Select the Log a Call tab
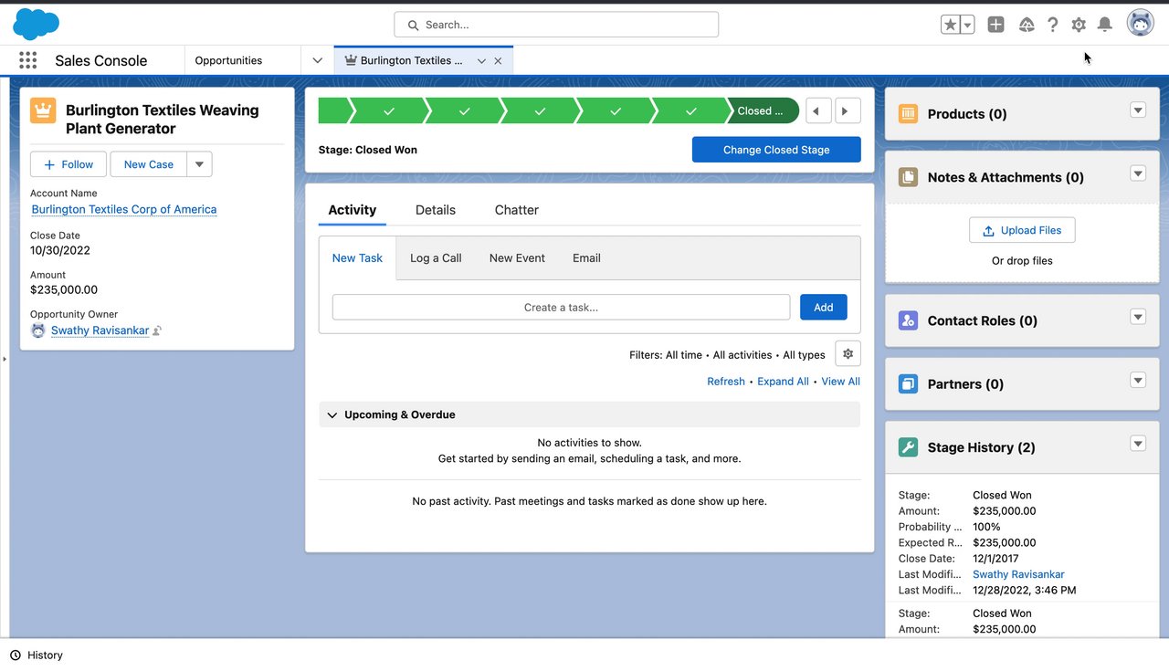 pyautogui.click(x=436, y=258)
